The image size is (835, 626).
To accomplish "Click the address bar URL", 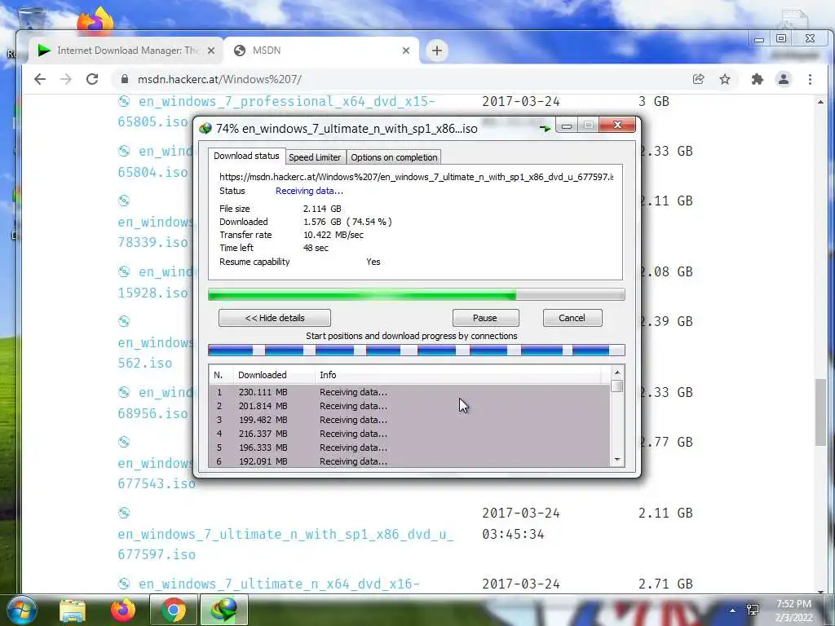I will point(219,79).
